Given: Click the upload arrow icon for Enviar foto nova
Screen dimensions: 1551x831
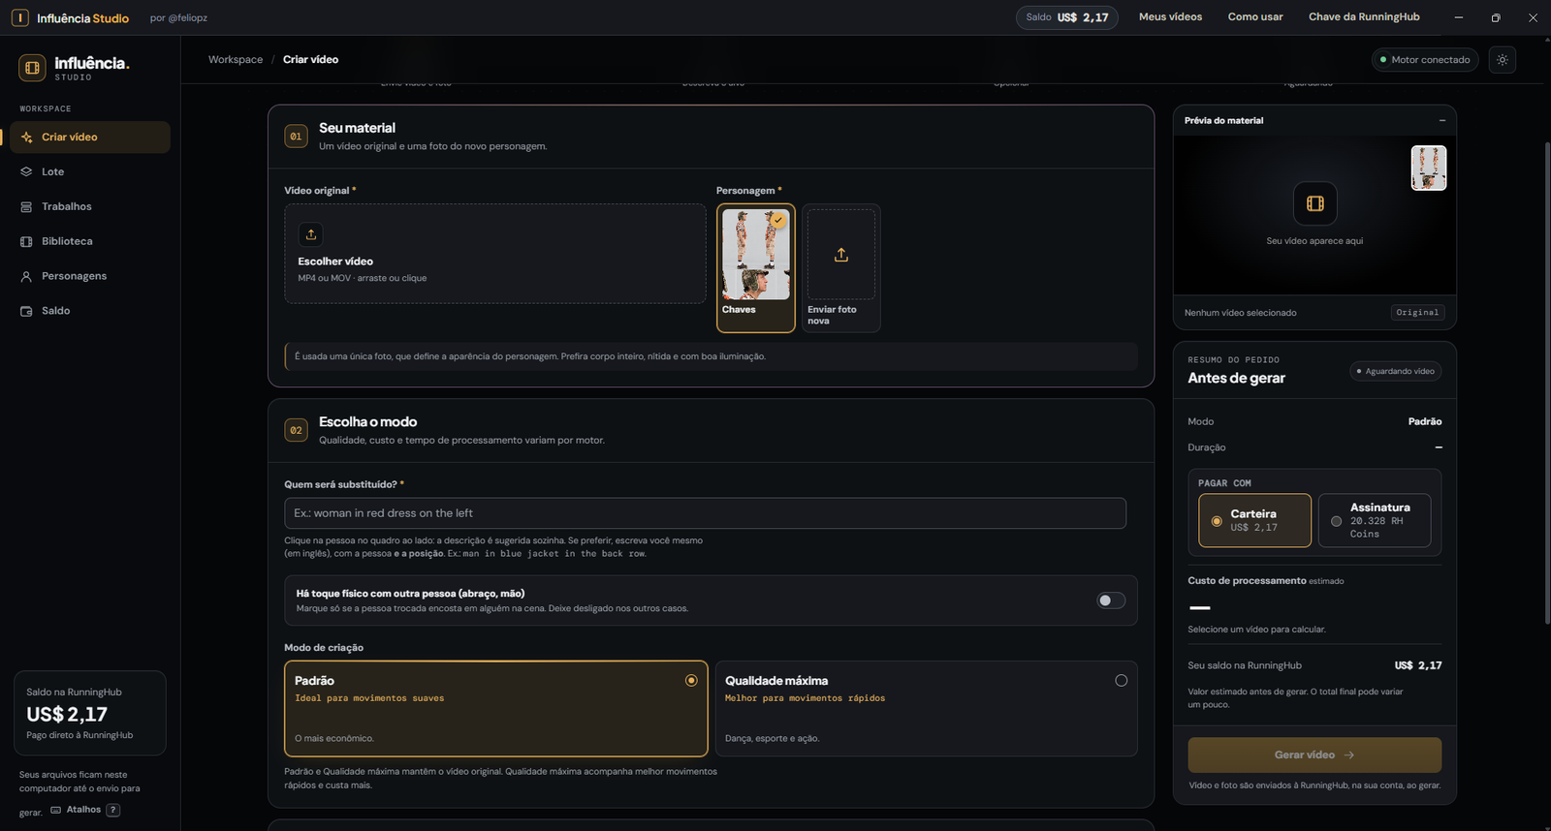Looking at the screenshot, I should pos(841,255).
